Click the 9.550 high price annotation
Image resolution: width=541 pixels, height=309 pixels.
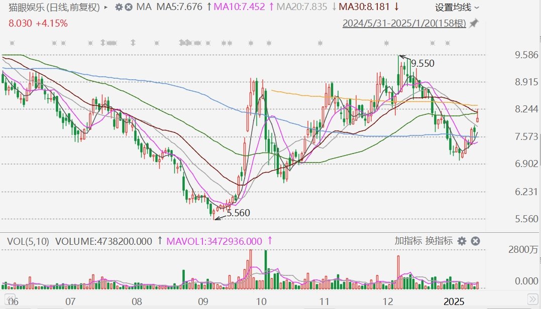click(422, 63)
